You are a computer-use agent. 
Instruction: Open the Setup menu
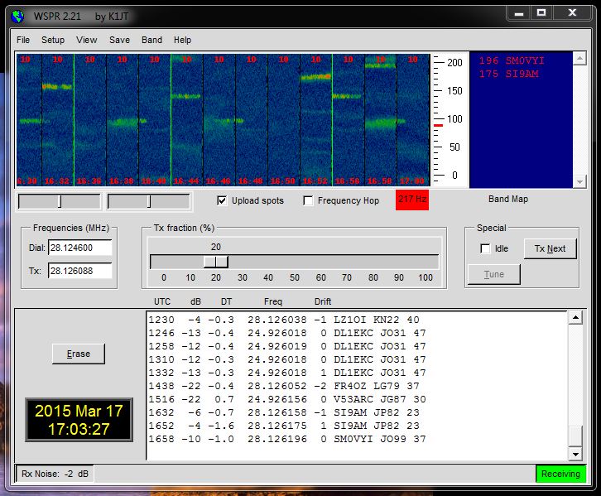(x=53, y=40)
